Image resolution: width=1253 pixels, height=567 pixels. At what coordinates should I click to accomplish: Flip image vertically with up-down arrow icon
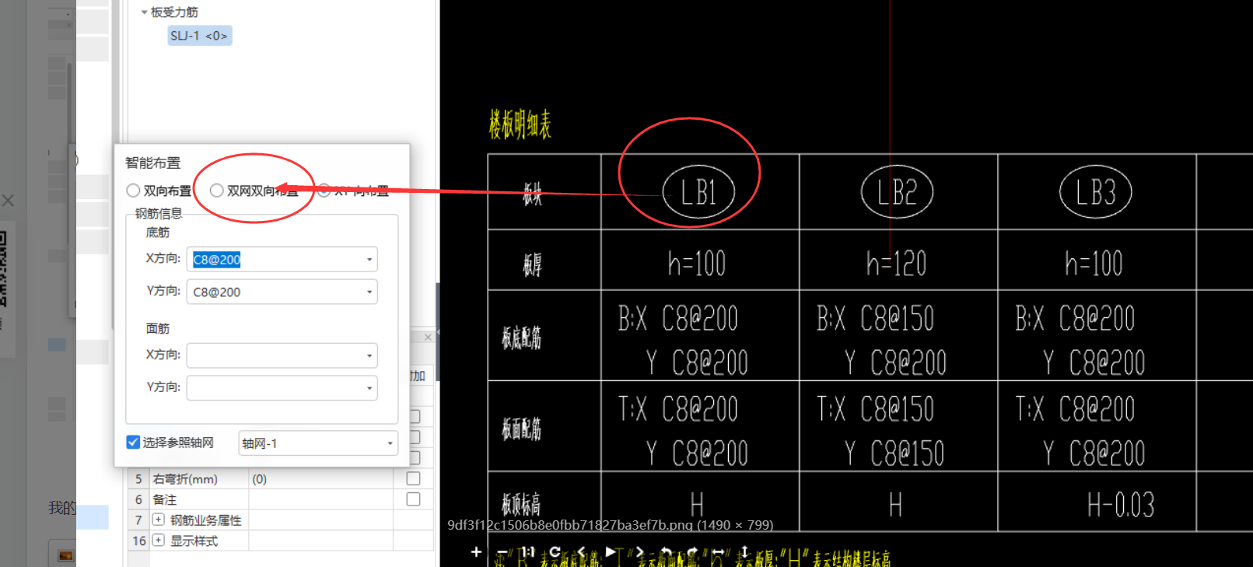tap(744, 551)
